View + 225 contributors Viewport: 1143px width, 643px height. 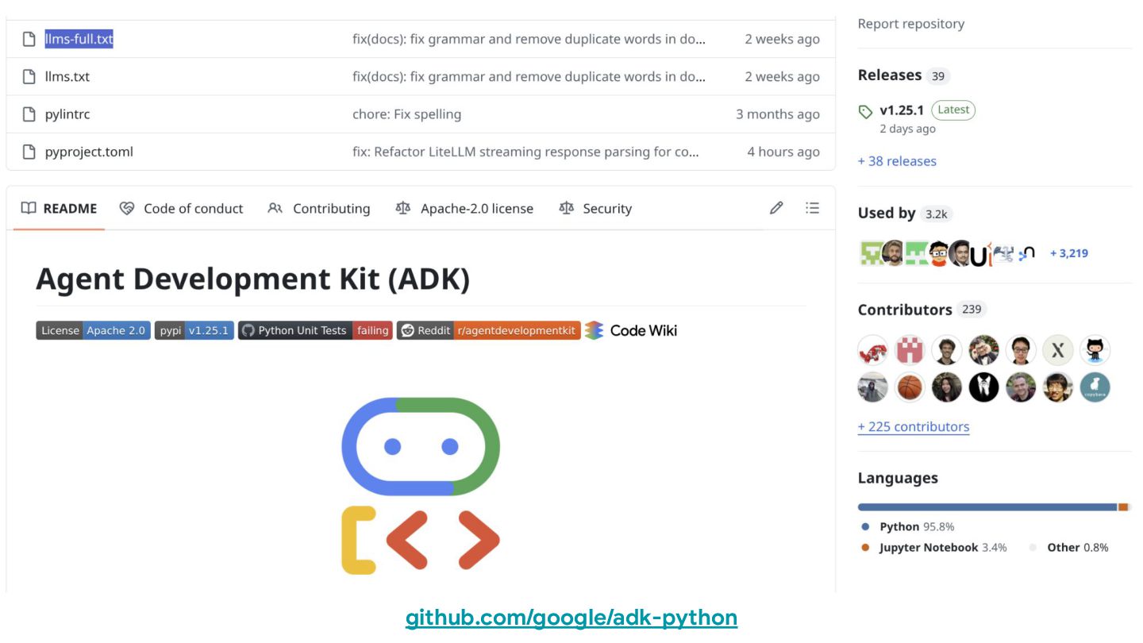(x=914, y=426)
